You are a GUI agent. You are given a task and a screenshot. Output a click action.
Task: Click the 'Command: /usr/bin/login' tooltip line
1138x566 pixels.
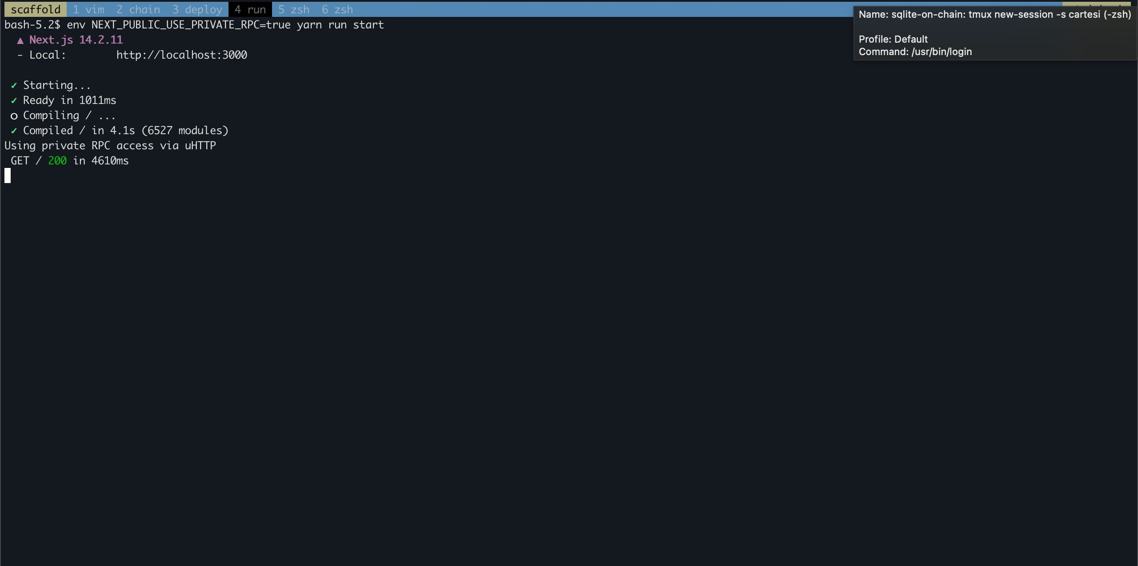click(915, 52)
